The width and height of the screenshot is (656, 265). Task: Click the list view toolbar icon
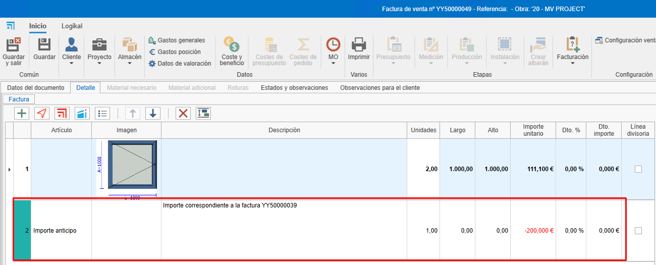point(102,113)
